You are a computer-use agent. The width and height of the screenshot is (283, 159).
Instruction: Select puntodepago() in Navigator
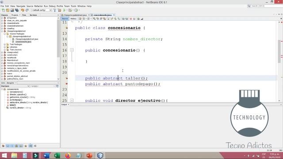coord(16,100)
